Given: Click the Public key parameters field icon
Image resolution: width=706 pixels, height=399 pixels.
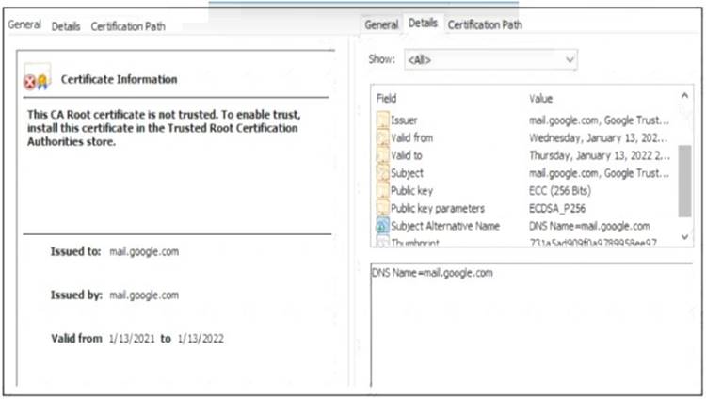Looking at the screenshot, I should pyautogui.click(x=382, y=208).
